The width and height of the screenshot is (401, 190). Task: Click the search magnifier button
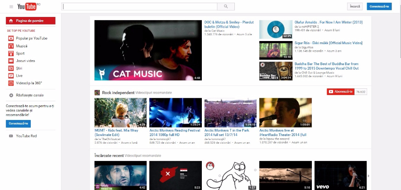coord(226,6)
